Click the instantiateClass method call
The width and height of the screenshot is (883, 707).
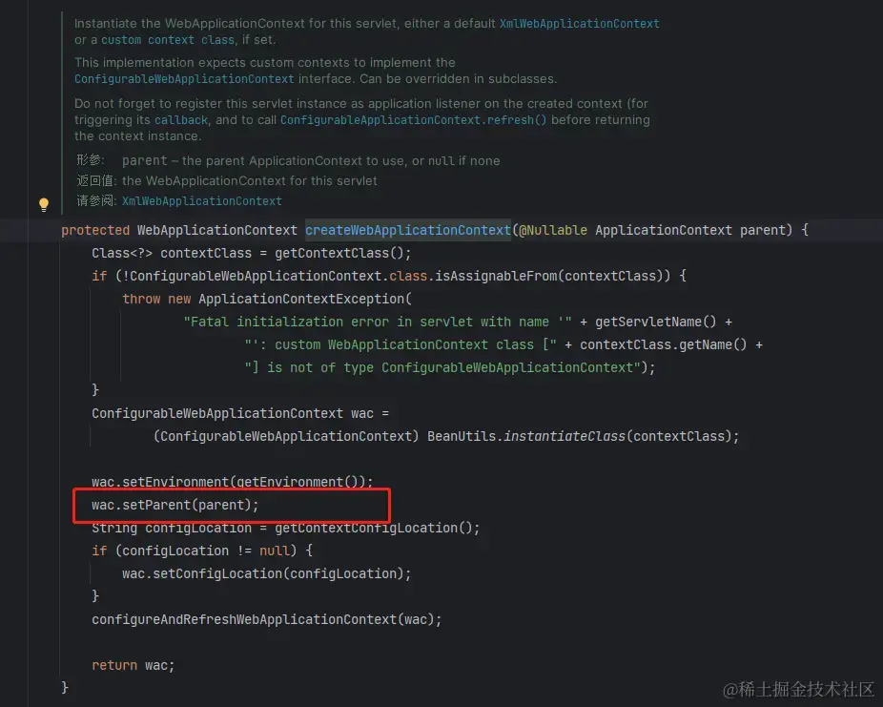coord(565,437)
